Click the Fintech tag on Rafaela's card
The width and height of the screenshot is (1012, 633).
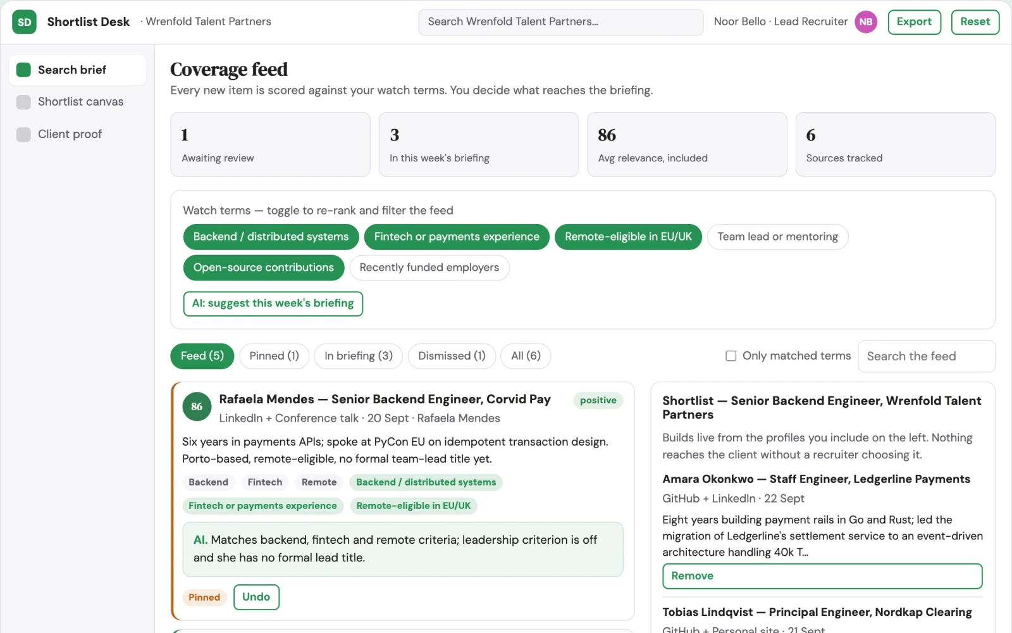coord(265,482)
